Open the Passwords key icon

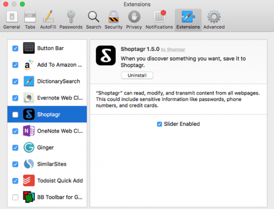71,17
